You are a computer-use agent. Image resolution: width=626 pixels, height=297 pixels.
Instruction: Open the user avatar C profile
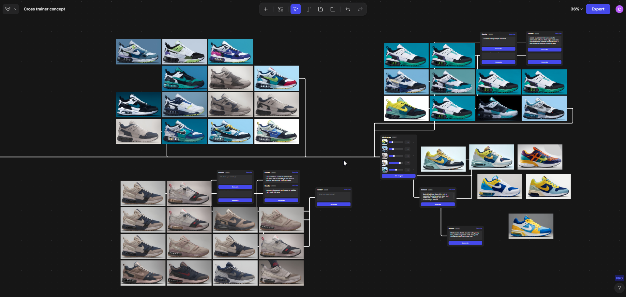tap(619, 9)
